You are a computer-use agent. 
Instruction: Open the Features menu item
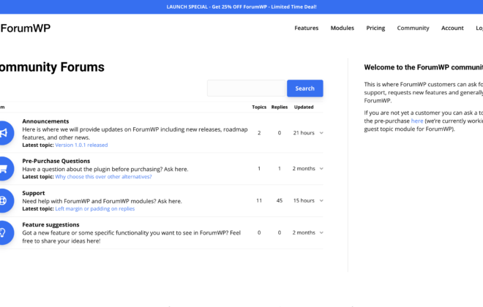coord(306,28)
